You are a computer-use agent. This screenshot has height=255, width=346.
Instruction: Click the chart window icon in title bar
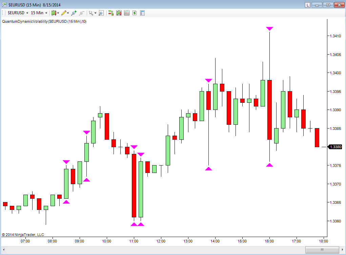coord(4,5)
